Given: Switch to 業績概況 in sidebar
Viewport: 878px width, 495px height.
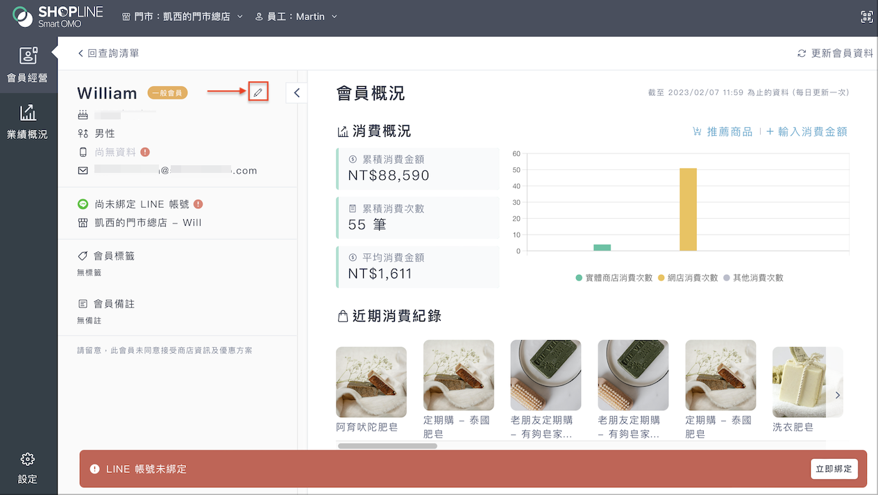Looking at the screenshot, I should click(x=28, y=121).
